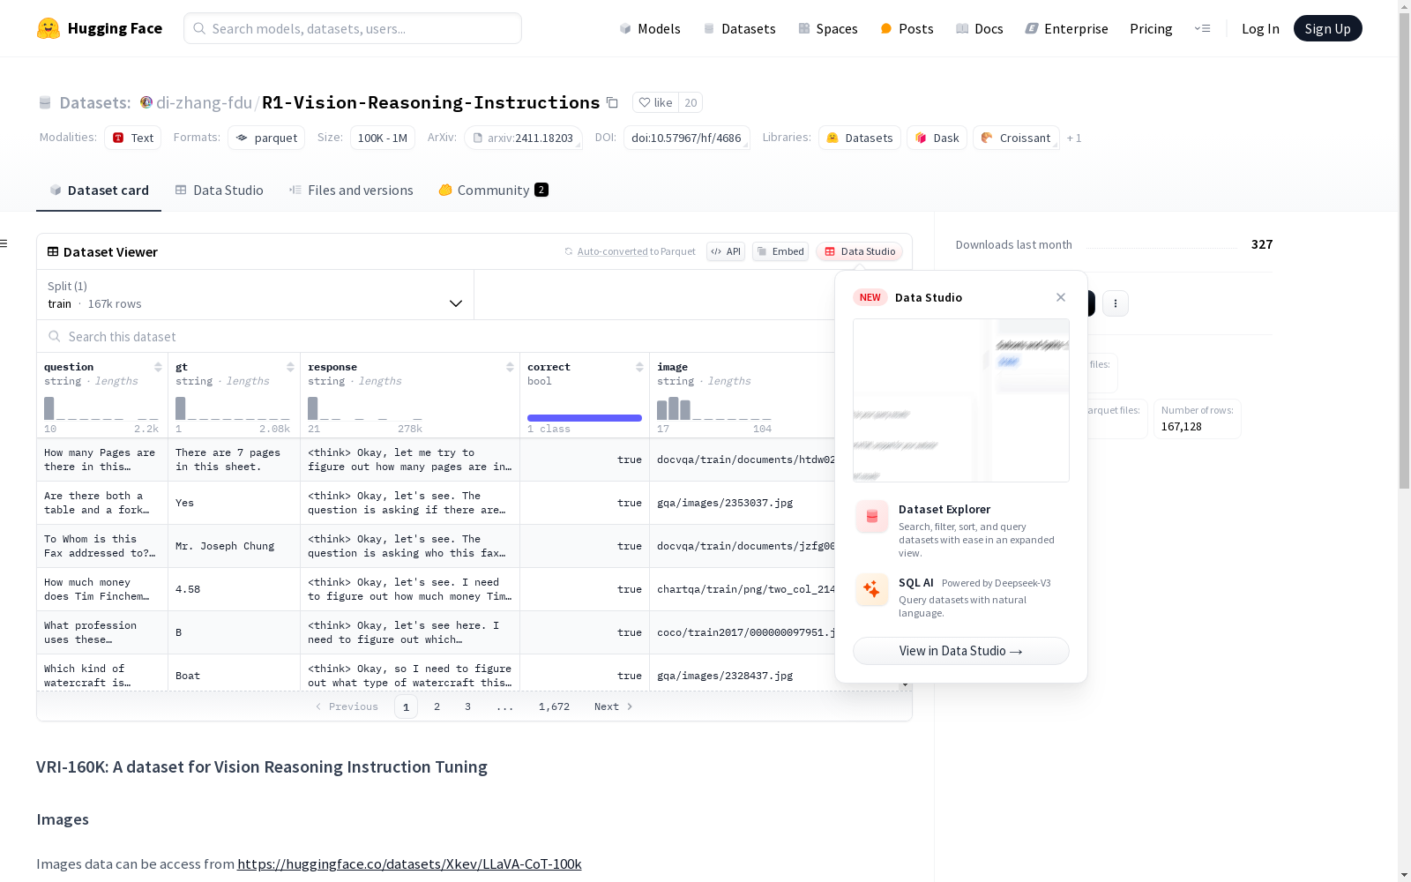Click the Search this dataset field
The image size is (1411, 882).
coord(436,336)
